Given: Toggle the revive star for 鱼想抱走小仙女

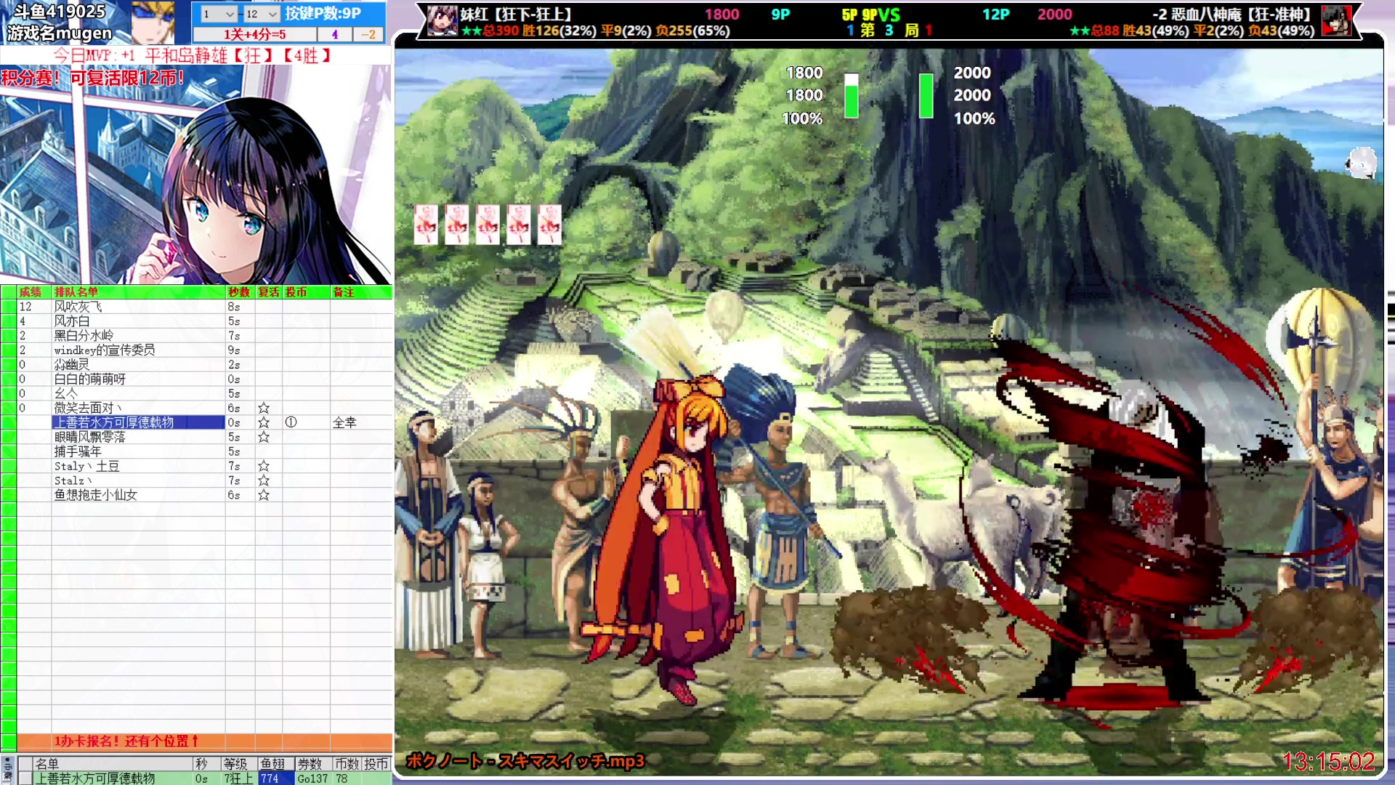Looking at the screenshot, I should [264, 495].
